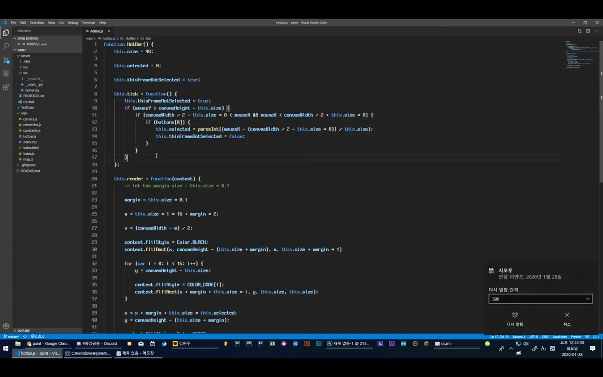Open the Excel icon on taskbar
This screenshot has width=603, height=377.
[272, 344]
